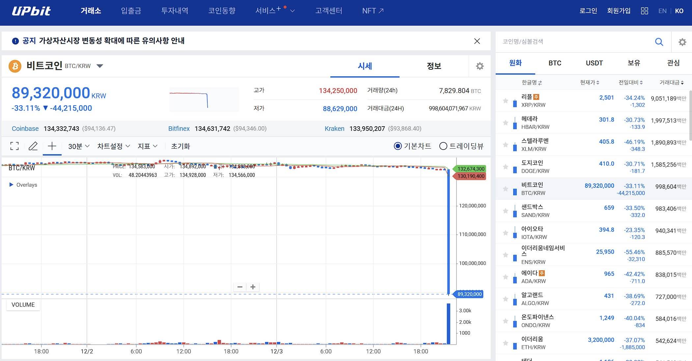The image size is (692, 361).
Task: Click the fullscreen chart icon
Action: click(x=14, y=146)
